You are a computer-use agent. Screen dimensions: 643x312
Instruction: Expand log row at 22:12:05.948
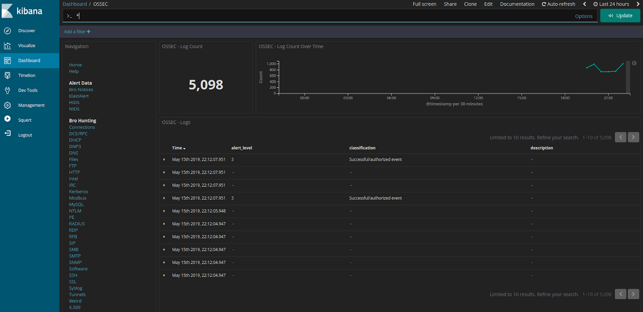164,211
